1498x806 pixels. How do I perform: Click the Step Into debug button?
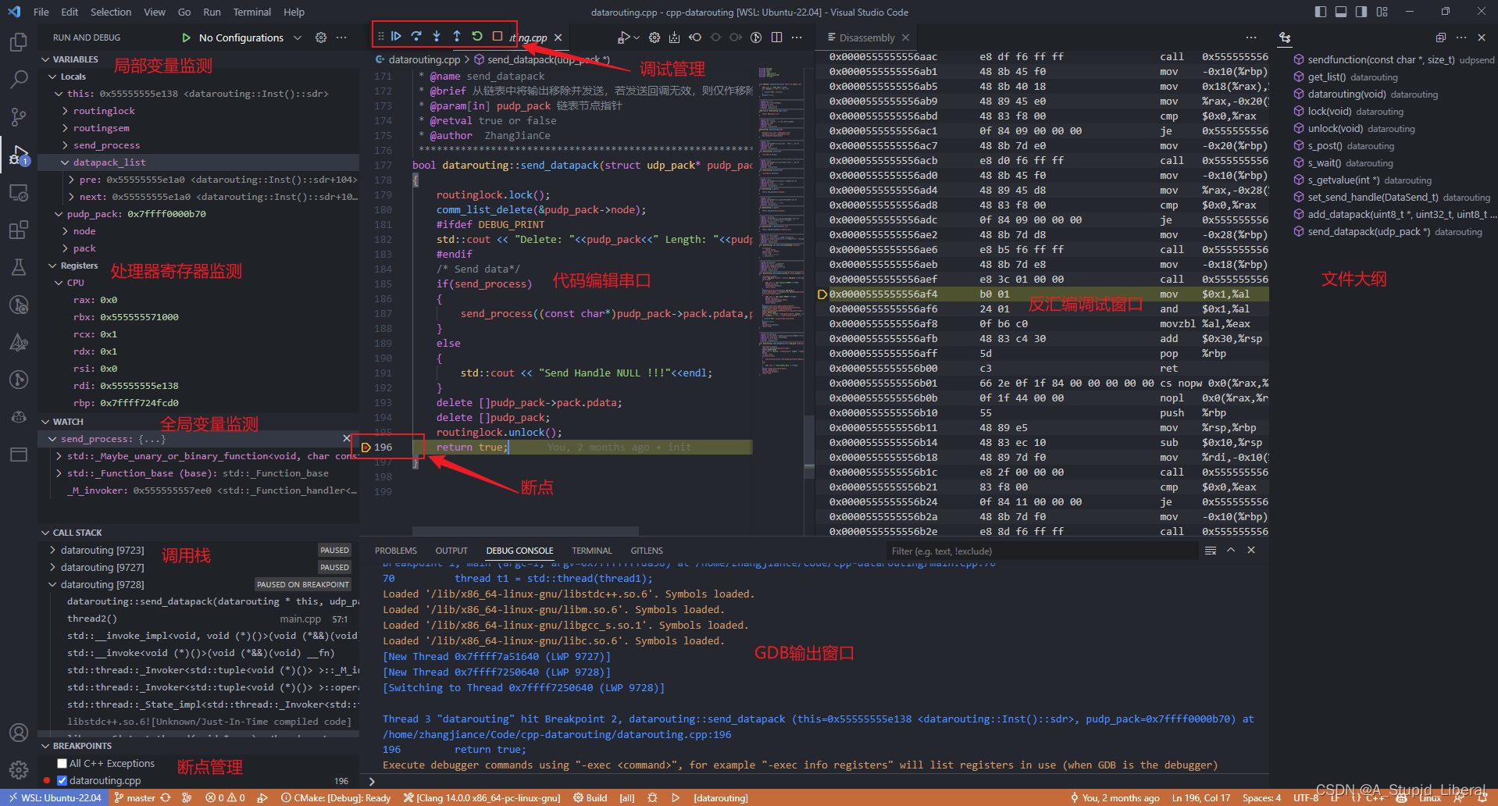[x=437, y=36]
